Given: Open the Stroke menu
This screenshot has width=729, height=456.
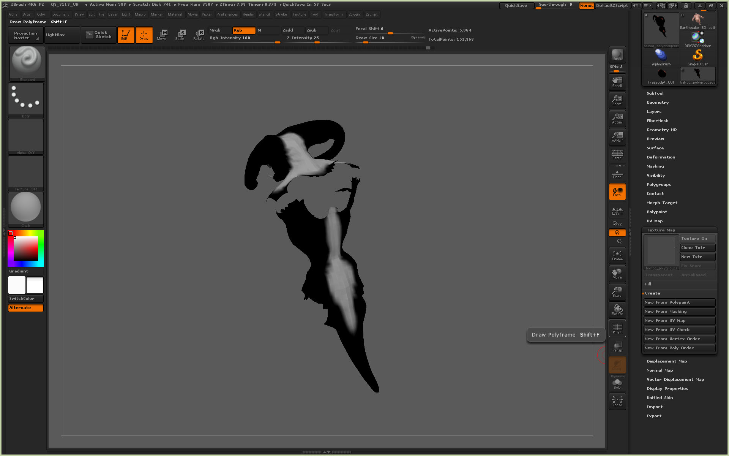Looking at the screenshot, I should pyautogui.click(x=281, y=14).
